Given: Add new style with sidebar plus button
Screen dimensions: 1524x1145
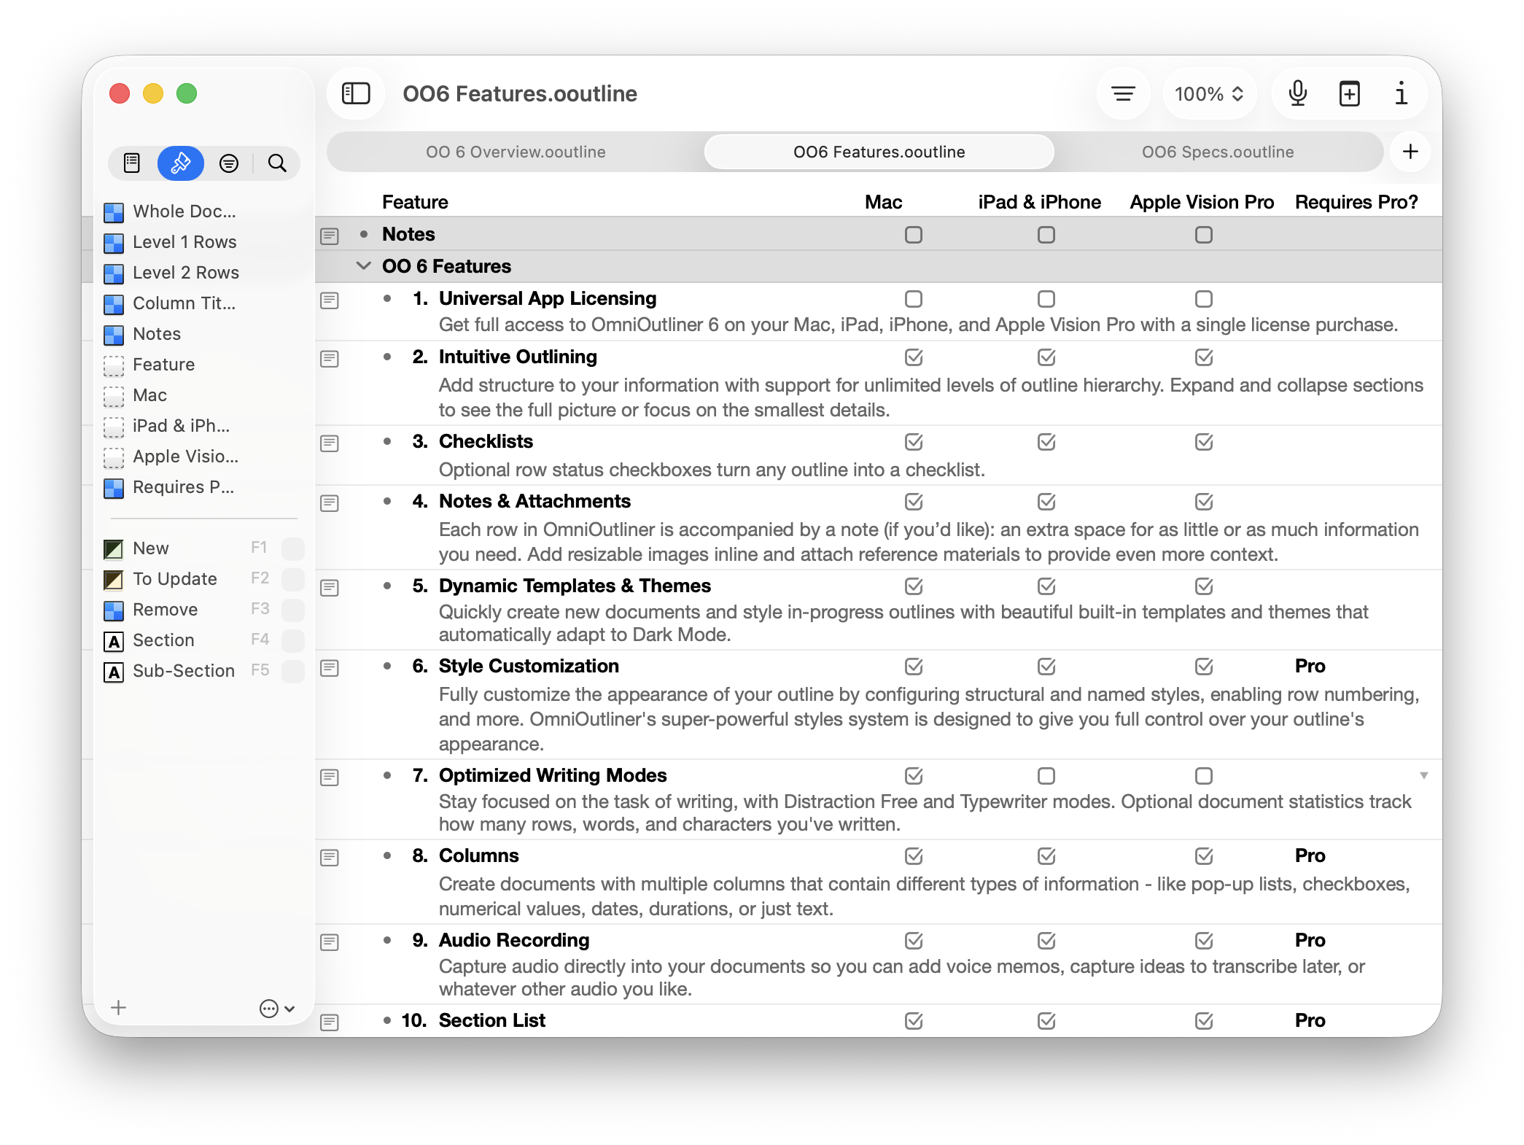Looking at the screenshot, I should click(x=119, y=1008).
